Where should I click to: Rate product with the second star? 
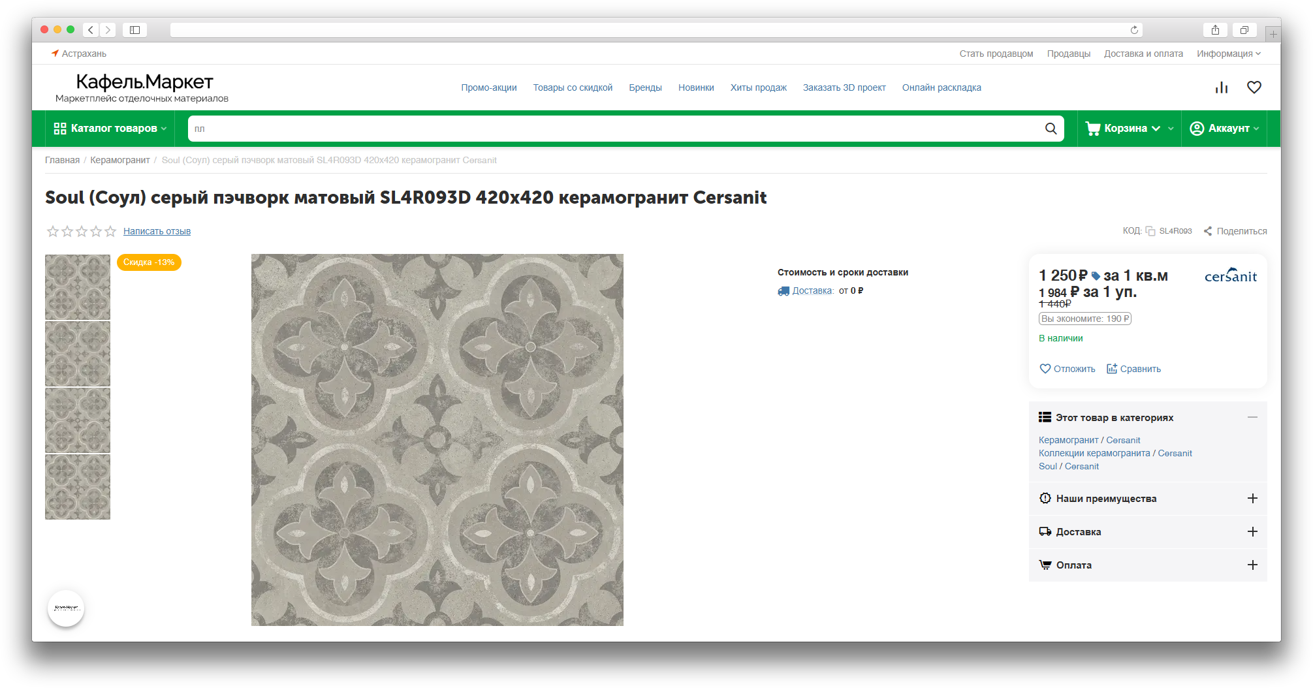pyautogui.click(x=67, y=231)
